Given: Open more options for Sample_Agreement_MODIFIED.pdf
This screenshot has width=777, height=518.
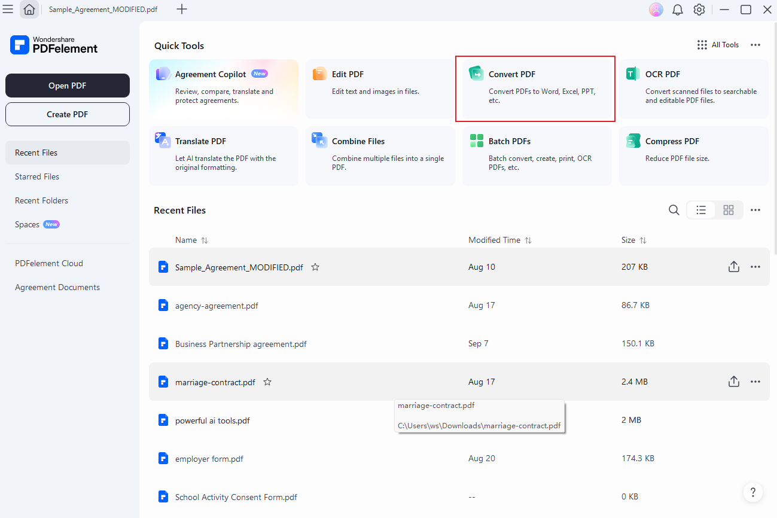Looking at the screenshot, I should click(755, 267).
